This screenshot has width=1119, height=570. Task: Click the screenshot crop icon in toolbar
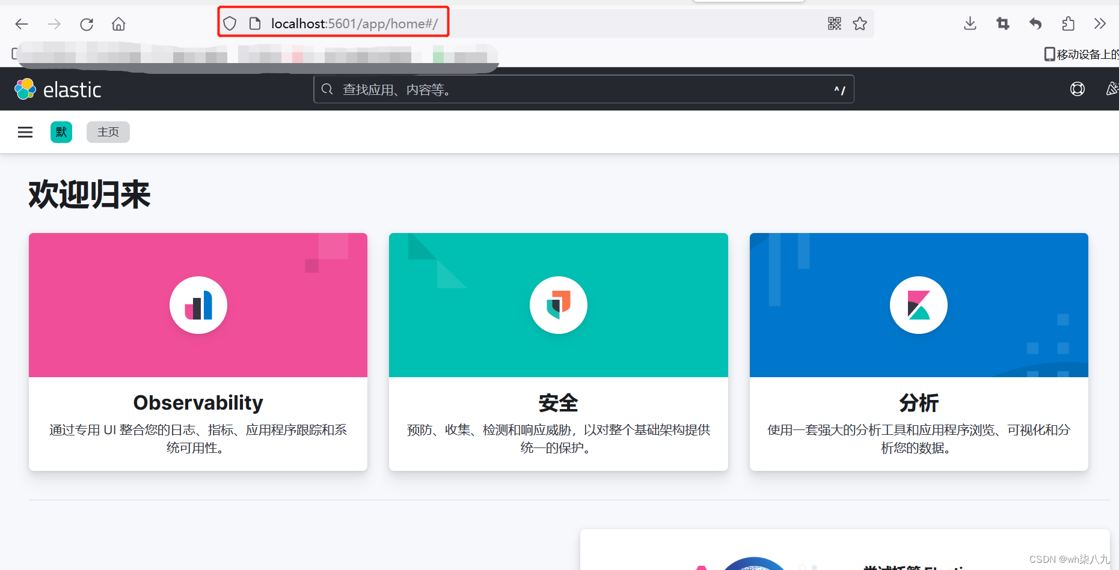pos(1003,23)
